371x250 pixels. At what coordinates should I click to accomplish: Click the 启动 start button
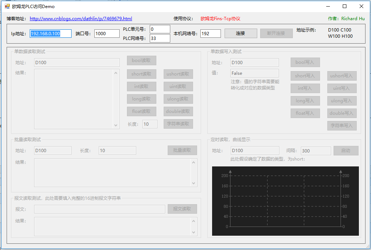point(346,151)
